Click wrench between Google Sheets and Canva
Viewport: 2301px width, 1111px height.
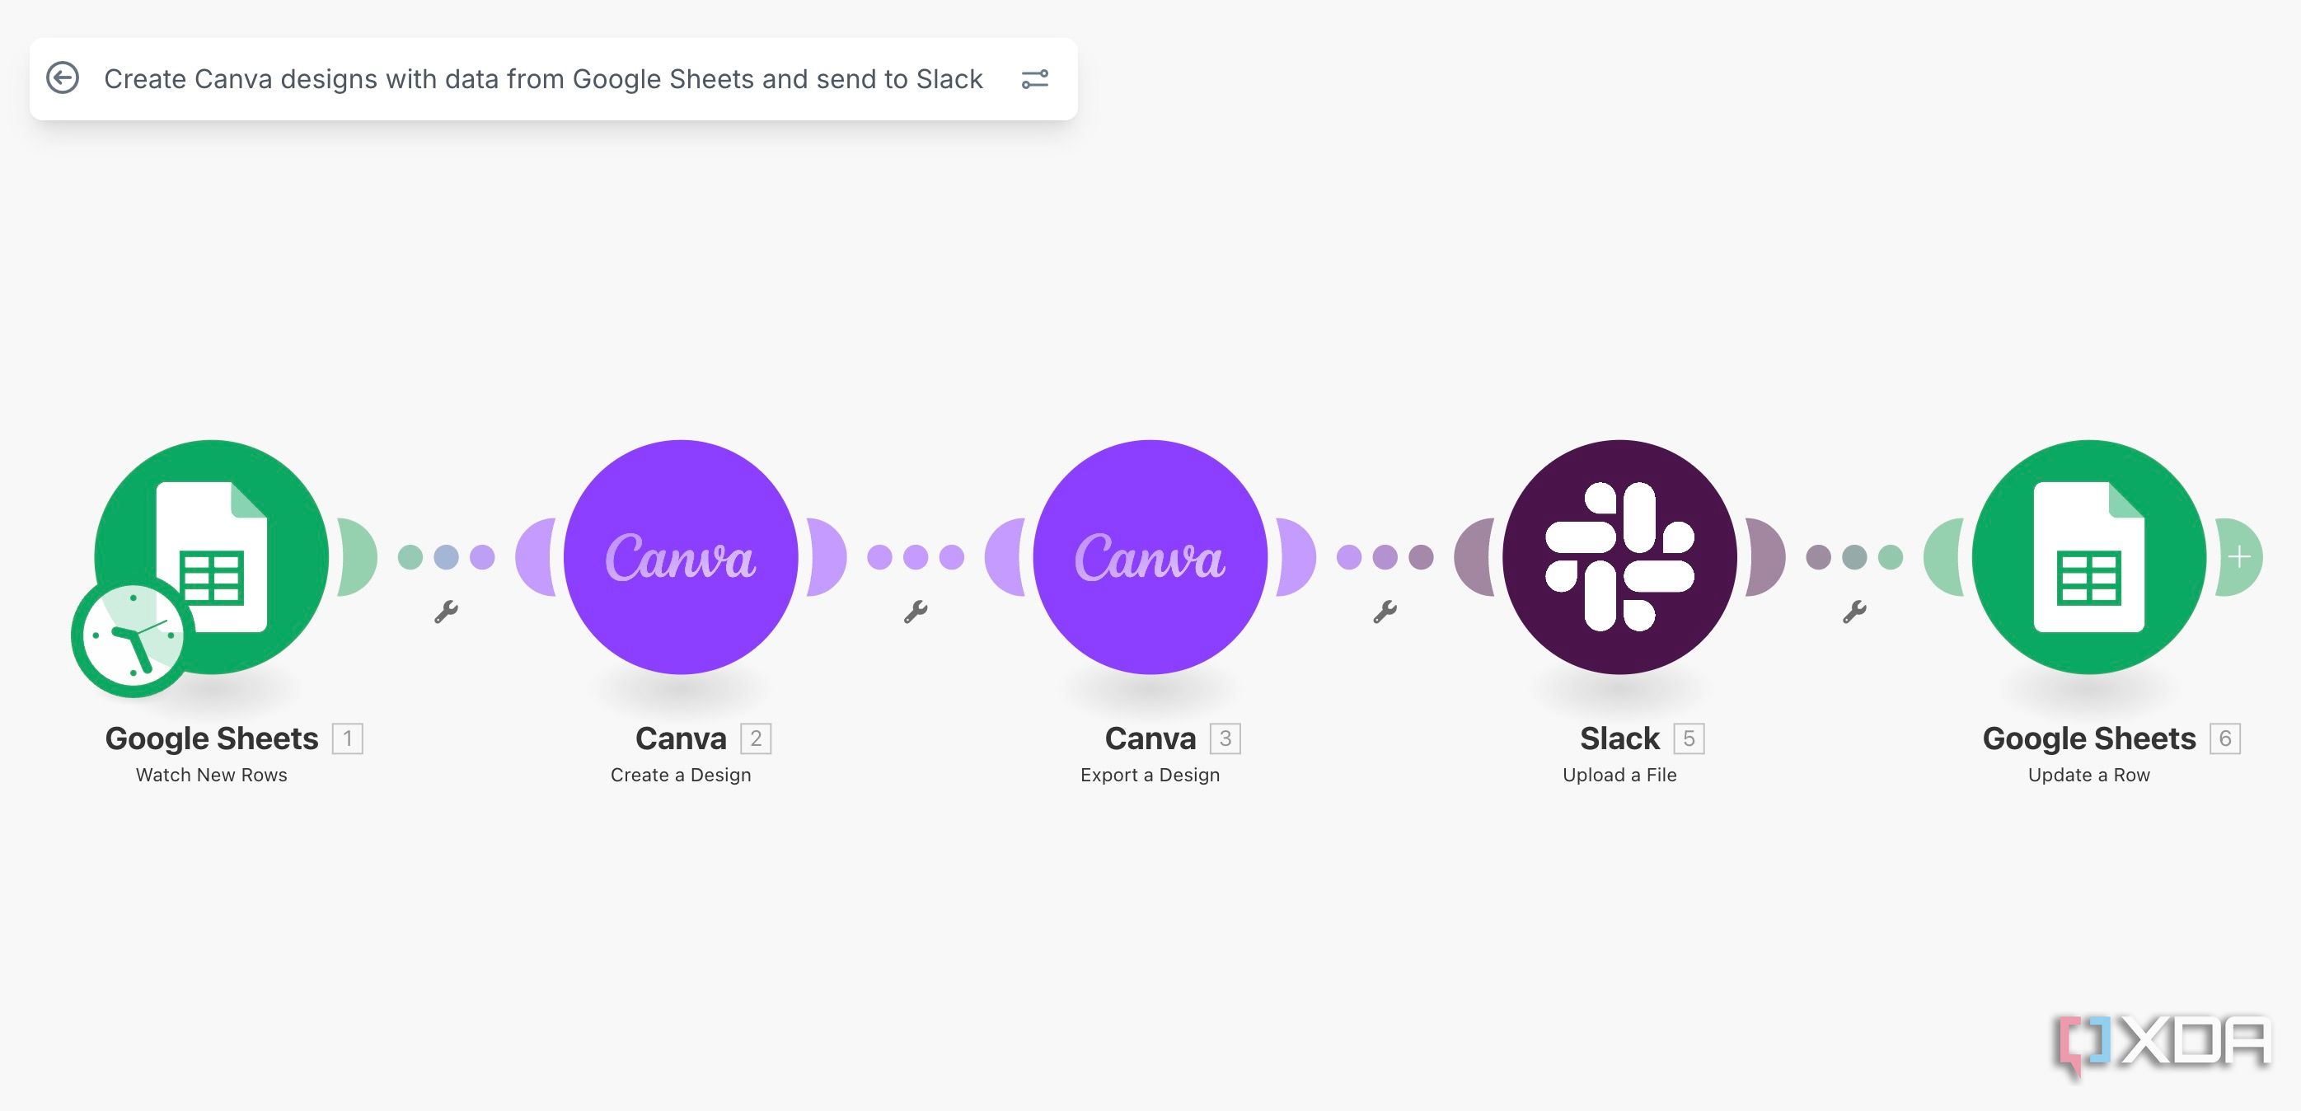pyautogui.click(x=446, y=612)
